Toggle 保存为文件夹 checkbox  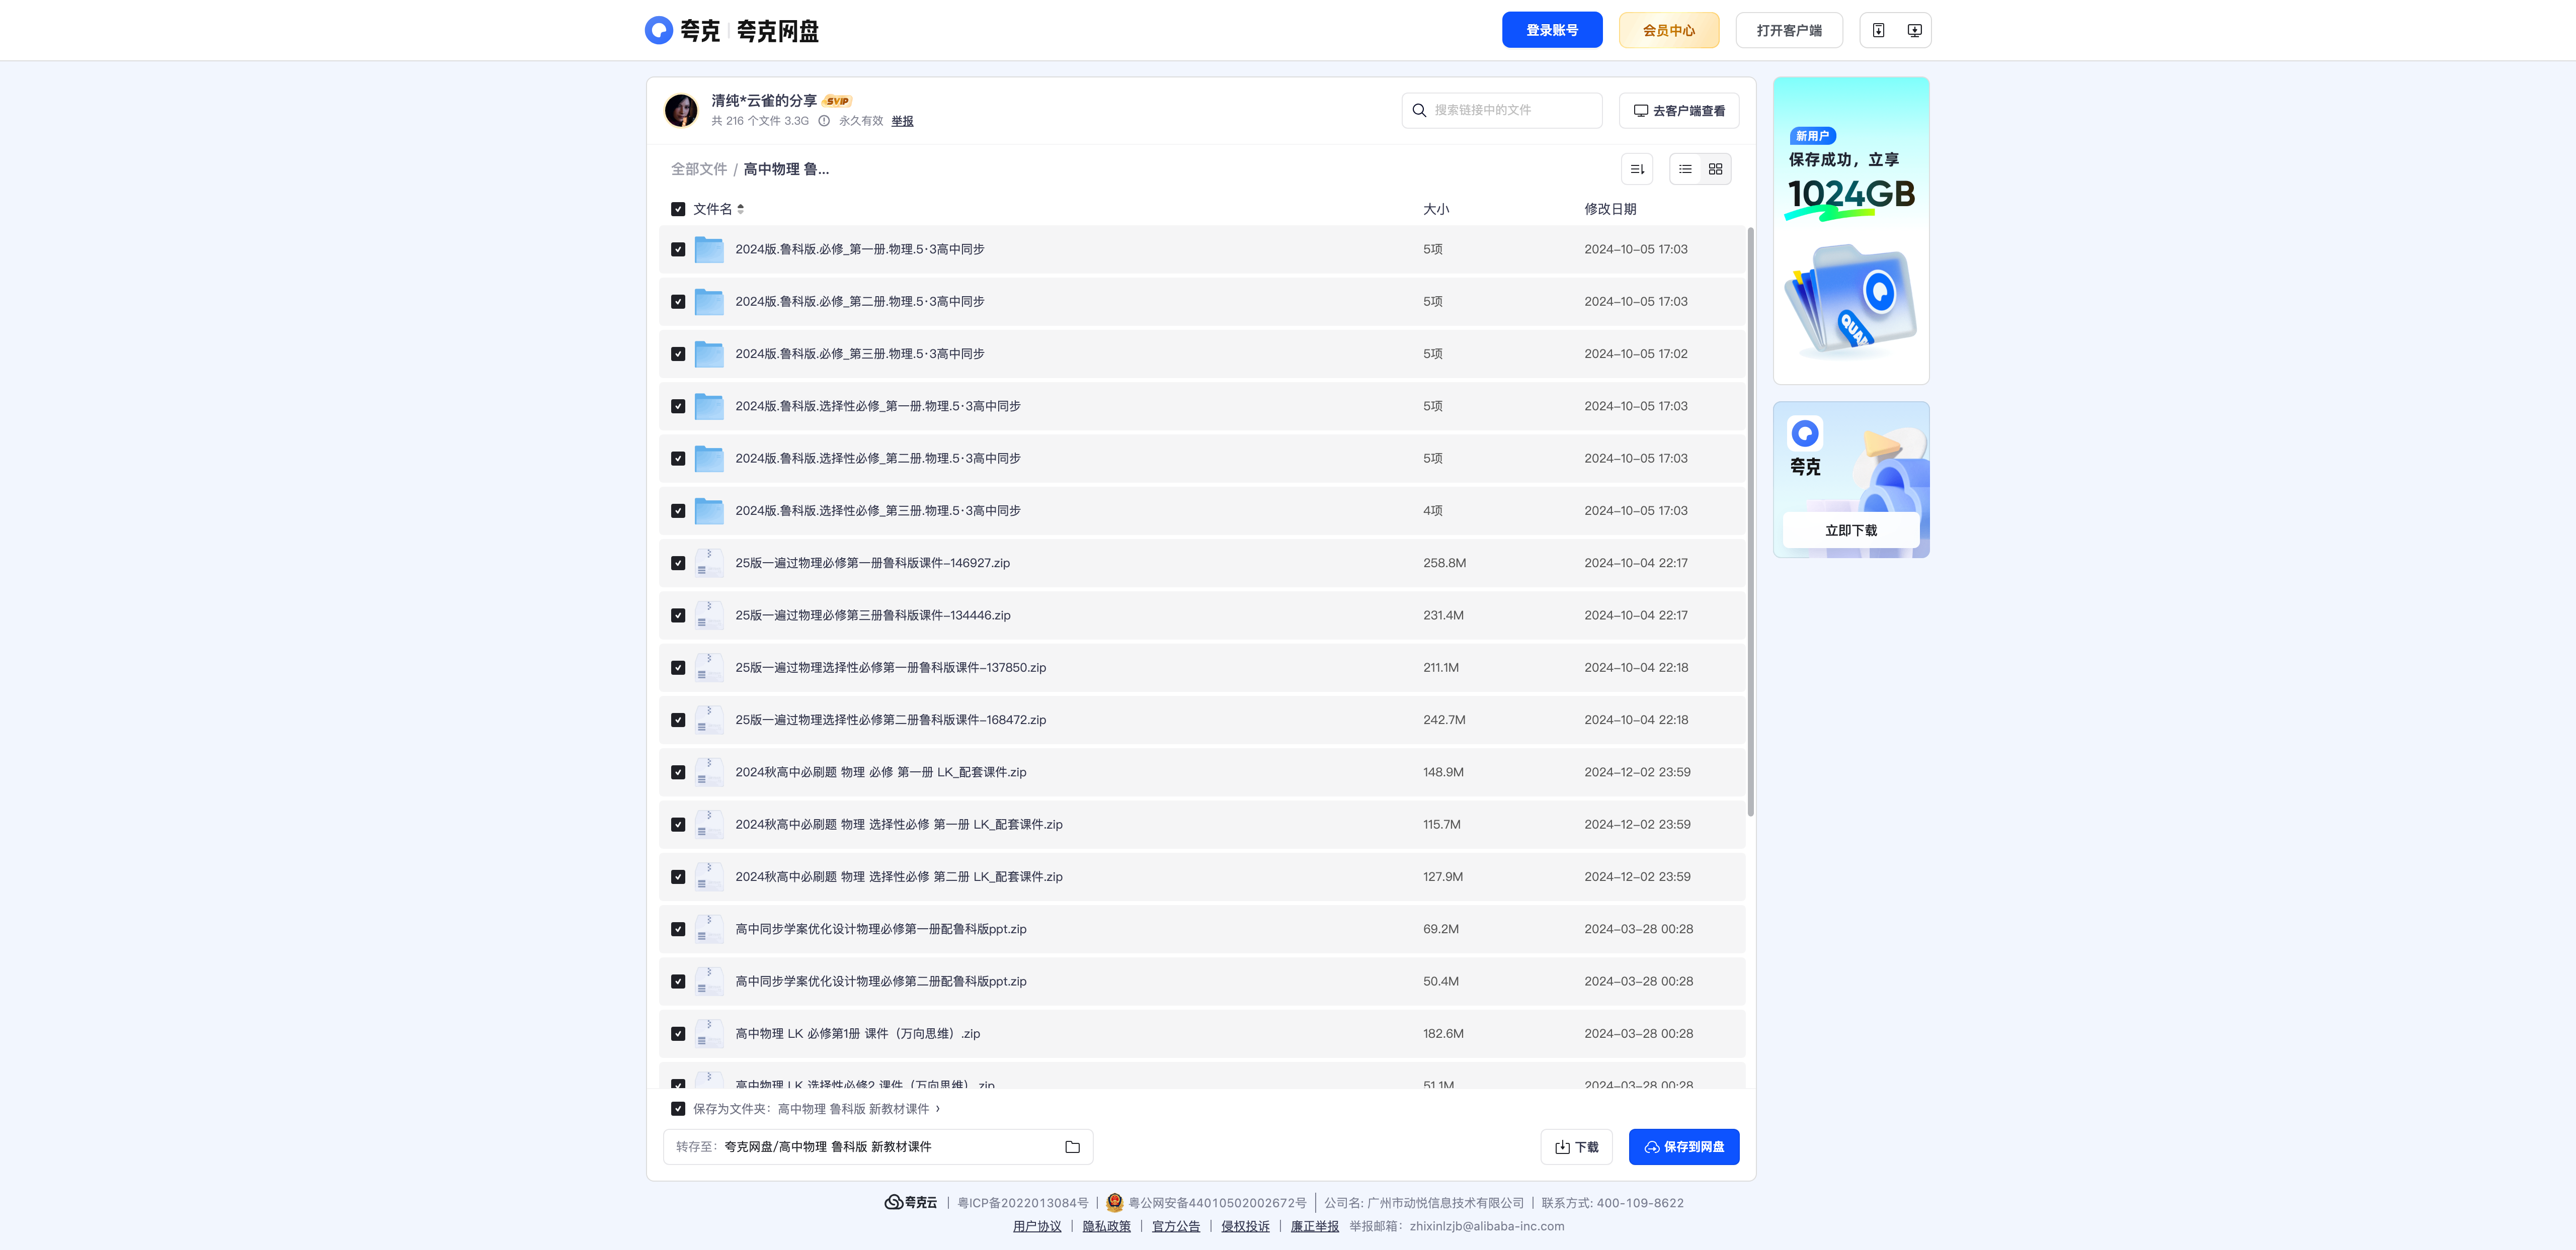pyautogui.click(x=678, y=1109)
